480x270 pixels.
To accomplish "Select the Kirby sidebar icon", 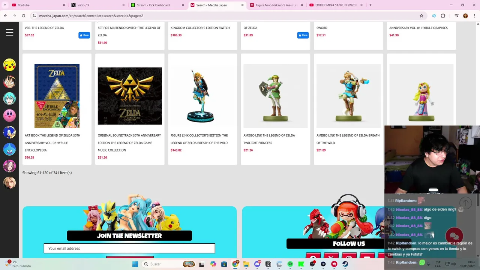I will point(9,115).
